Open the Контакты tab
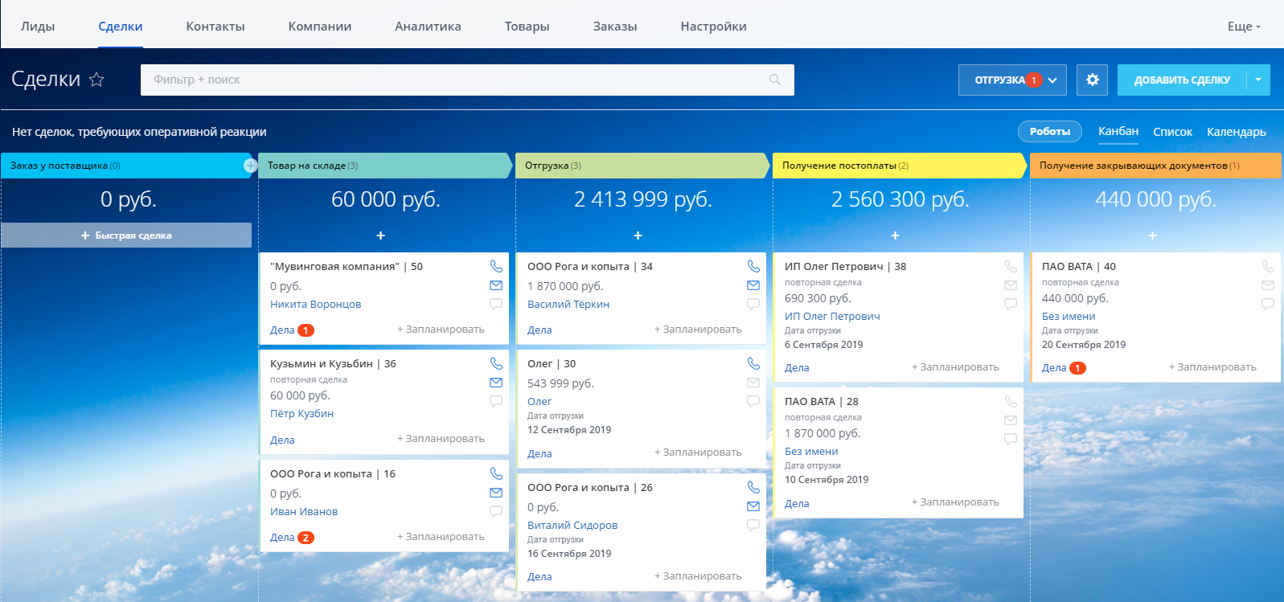The image size is (1284, 602). (x=215, y=27)
